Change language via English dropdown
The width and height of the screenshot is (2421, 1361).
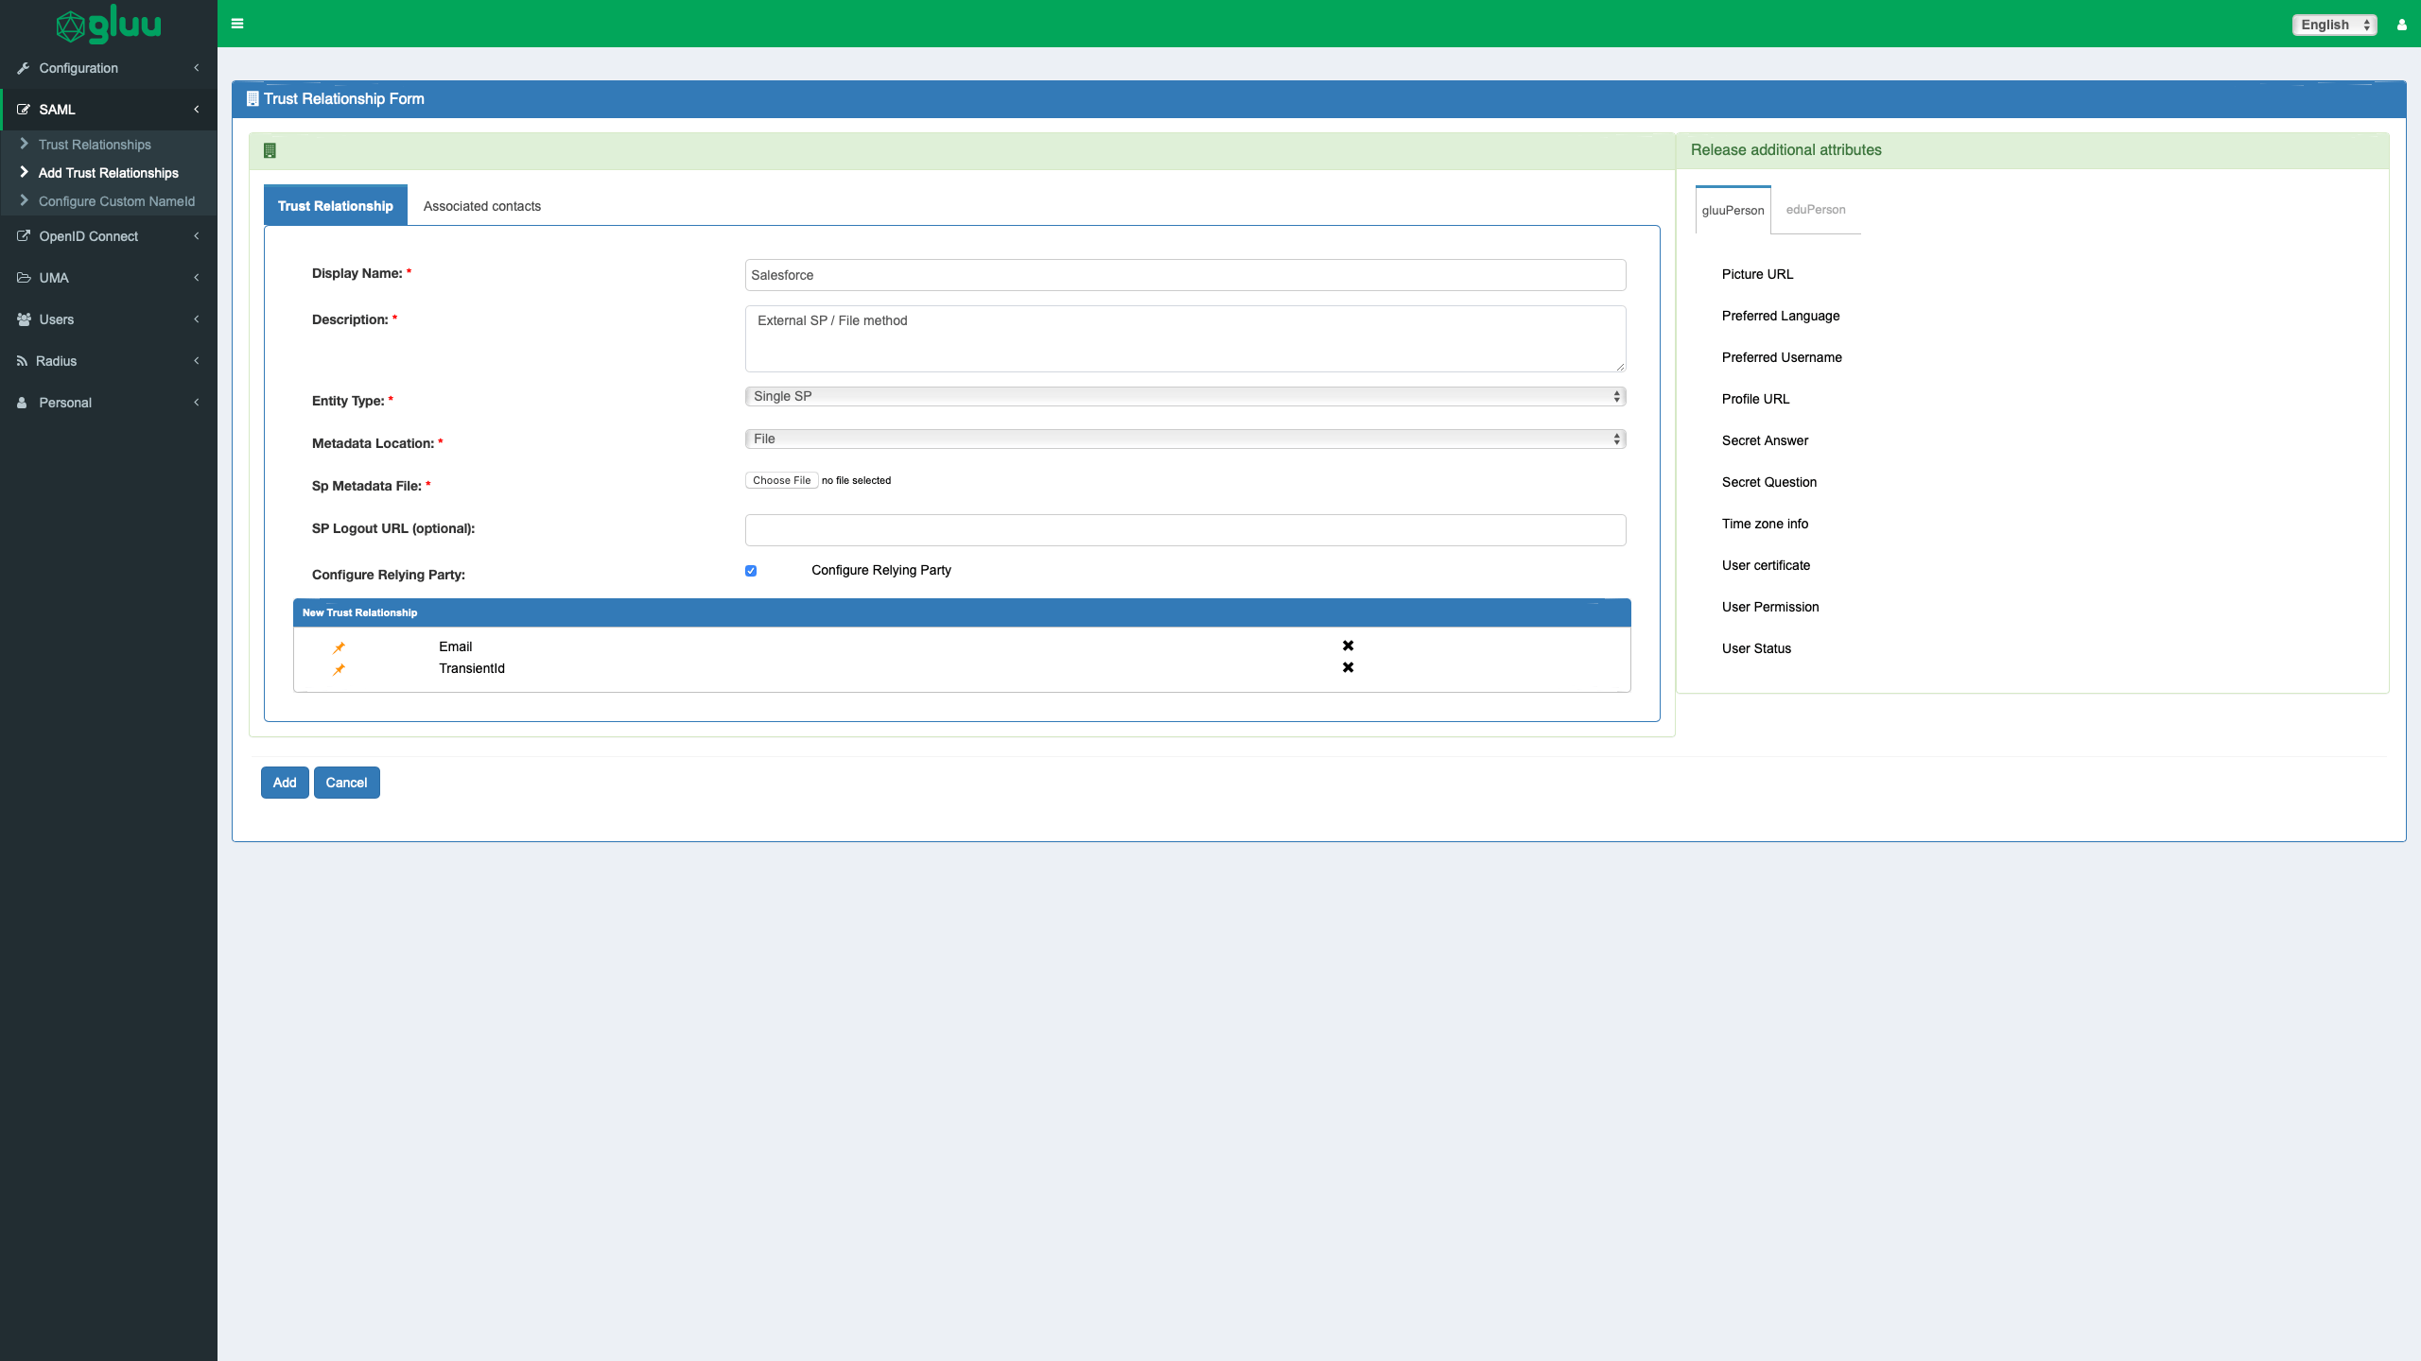click(x=2333, y=25)
